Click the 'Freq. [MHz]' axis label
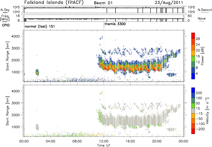212x147 pixels. [5, 18]
